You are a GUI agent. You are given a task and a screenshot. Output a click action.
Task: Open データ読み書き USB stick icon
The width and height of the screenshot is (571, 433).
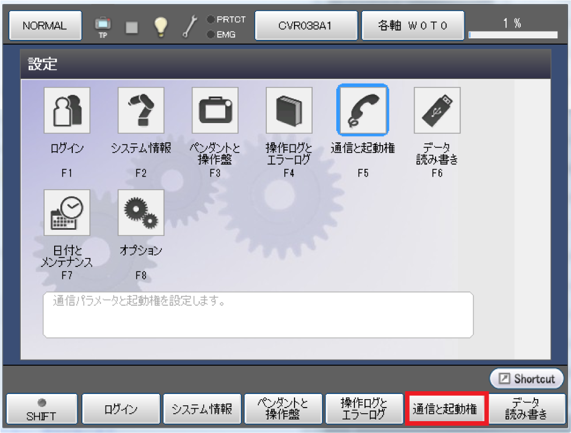[437, 110]
